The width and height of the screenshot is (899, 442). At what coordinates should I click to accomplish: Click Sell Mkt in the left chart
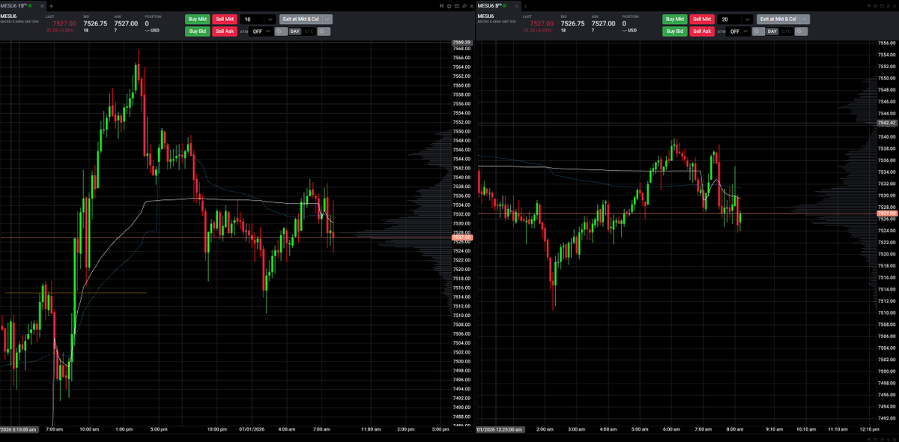pos(225,19)
